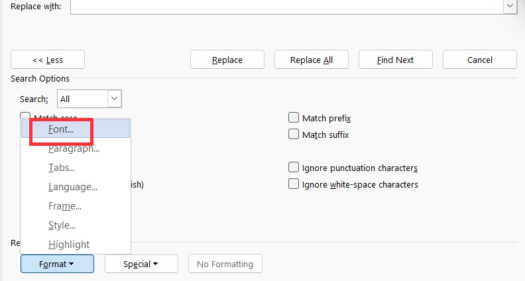Click the Cancel button
The width and height of the screenshot is (525, 281).
coord(480,60)
